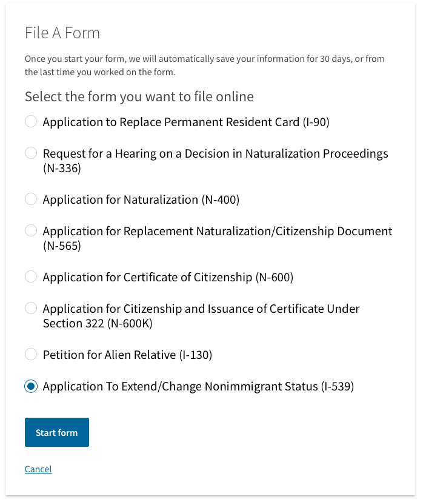Click the selected I-539 radio button
The height and width of the screenshot is (502, 423).
[31, 386]
